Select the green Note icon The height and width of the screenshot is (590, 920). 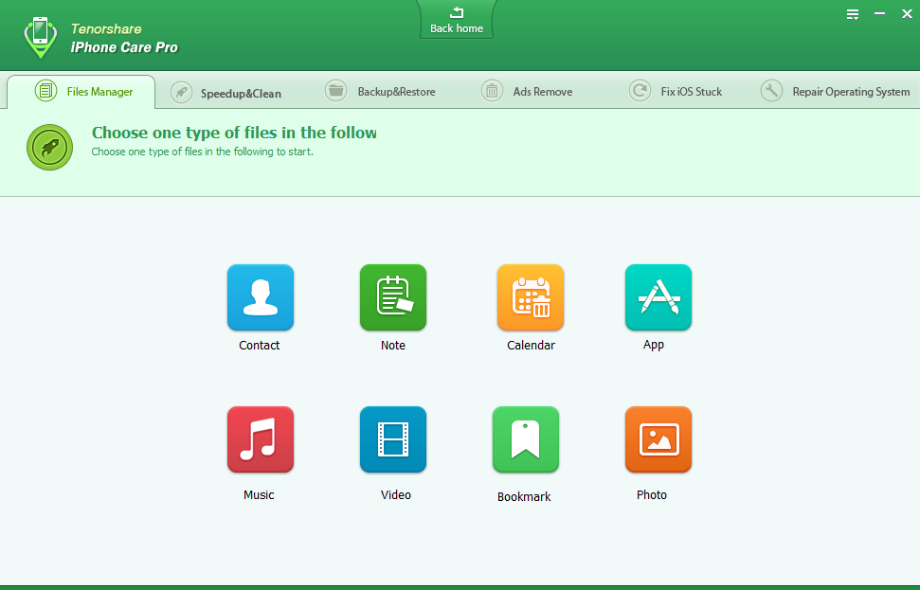click(392, 297)
